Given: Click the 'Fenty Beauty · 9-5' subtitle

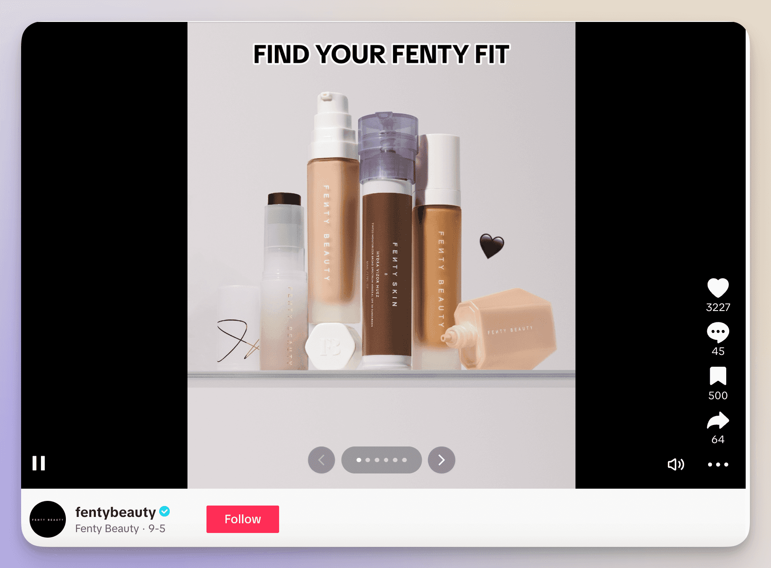Looking at the screenshot, I should pyautogui.click(x=120, y=529).
